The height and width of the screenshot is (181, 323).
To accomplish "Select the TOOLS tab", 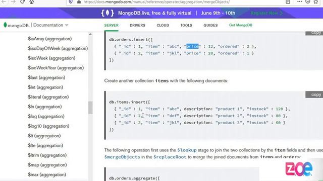I will coord(186,25).
